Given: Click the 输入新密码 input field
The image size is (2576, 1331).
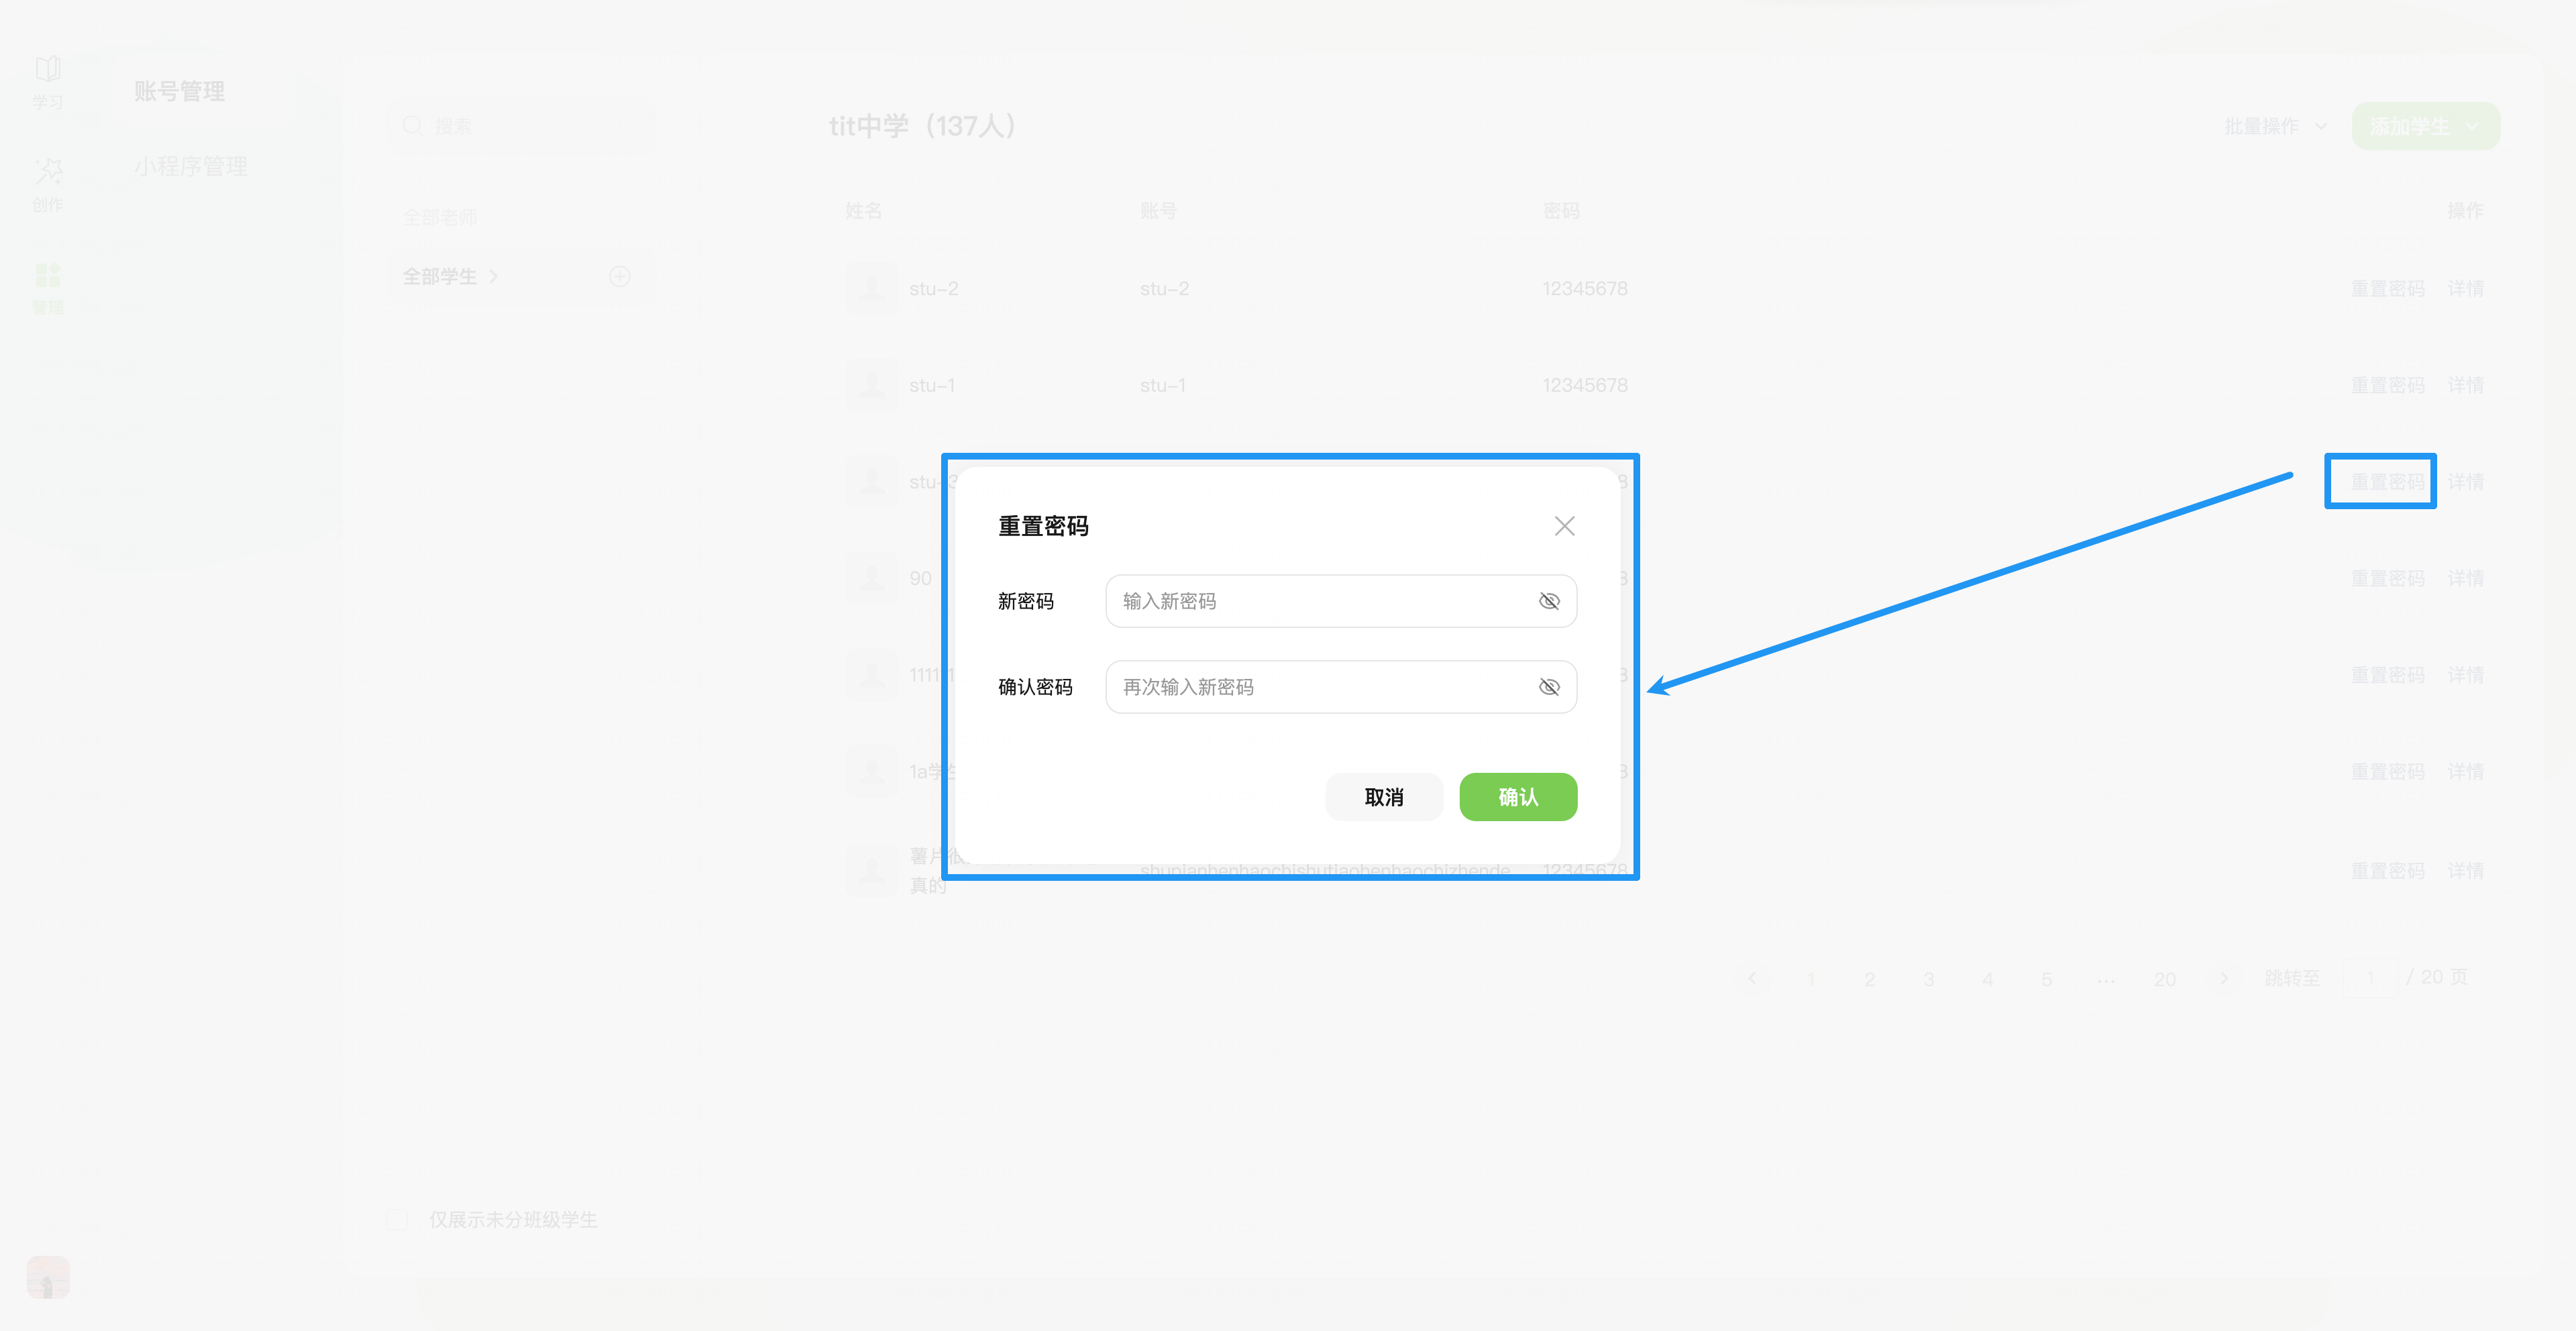Looking at the screenshot, I should [x=1320, y=601].
